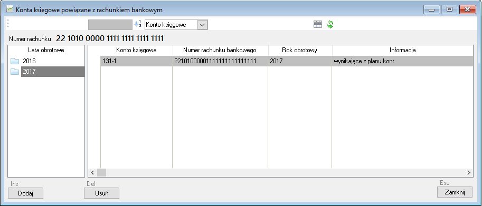This screenshot has height=206, width=482.
Task: Close the window with red X
Action: 468,10
